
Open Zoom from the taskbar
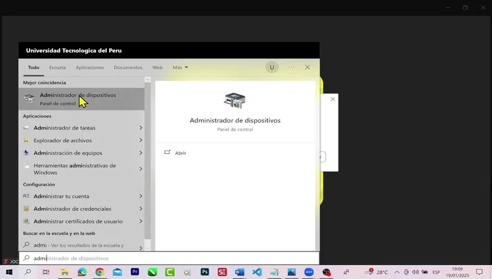click(309, 272)
